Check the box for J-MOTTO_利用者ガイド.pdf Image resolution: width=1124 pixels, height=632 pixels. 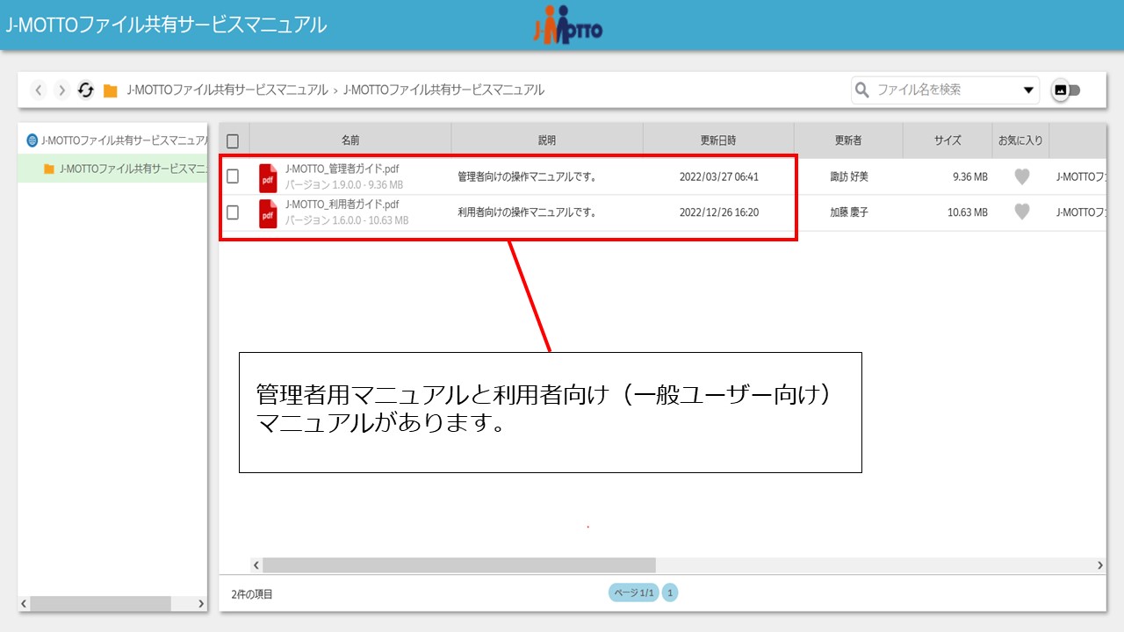coord(233,212)
